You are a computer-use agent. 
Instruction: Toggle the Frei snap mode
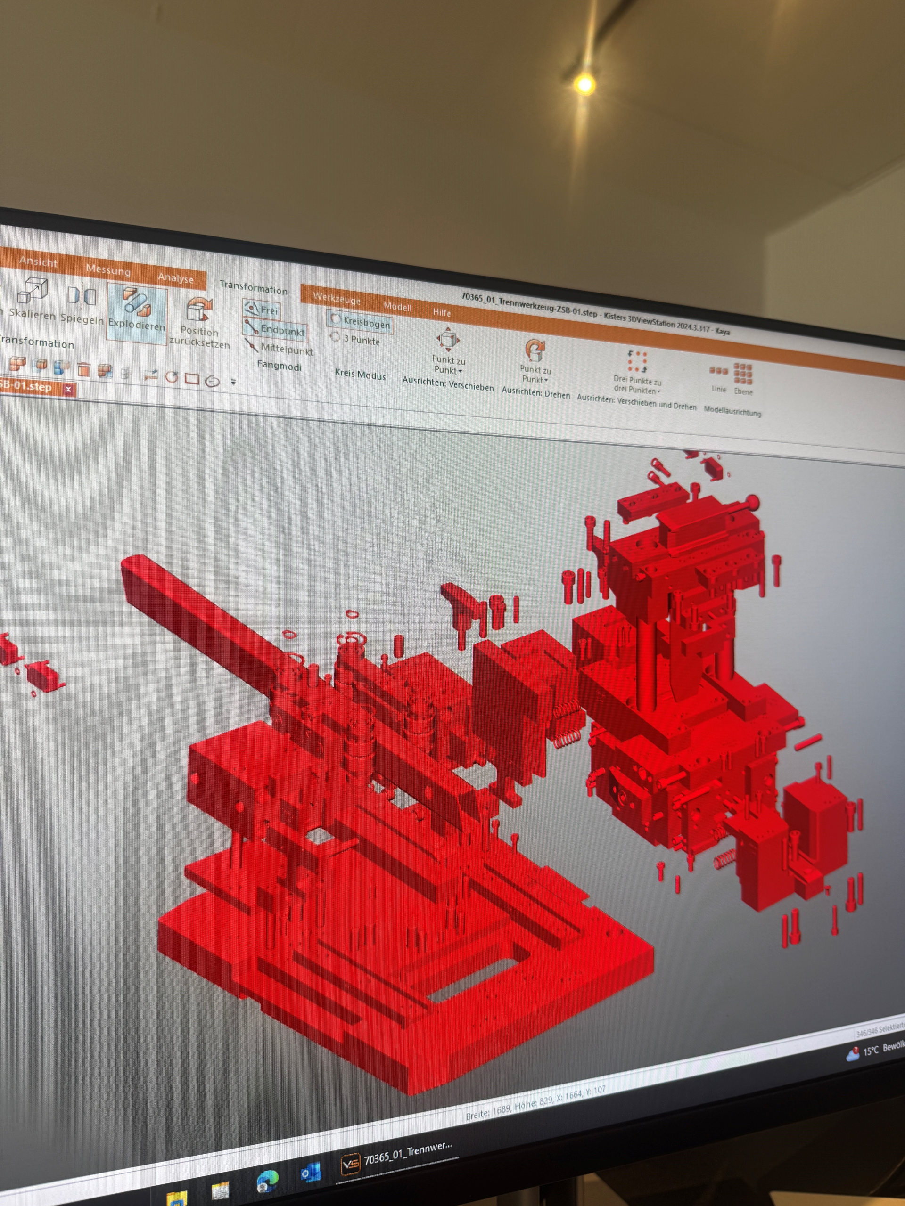point(262,310)
